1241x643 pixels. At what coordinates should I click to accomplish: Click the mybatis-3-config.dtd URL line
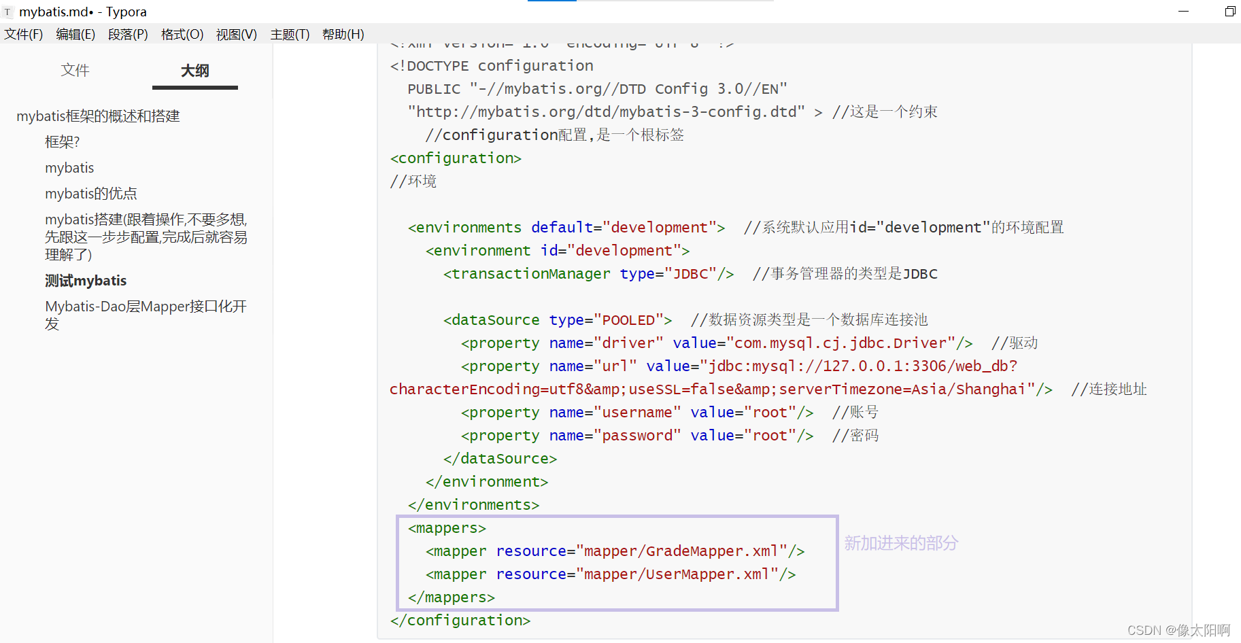pyautogui.click(x=673, y=112)
